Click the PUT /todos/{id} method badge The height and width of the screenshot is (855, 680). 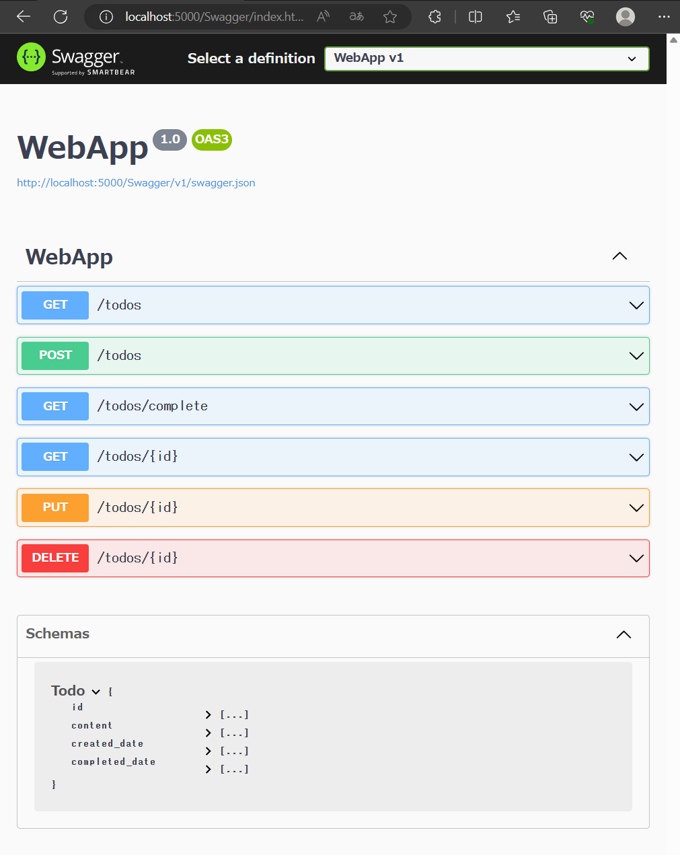click(55, 507)
